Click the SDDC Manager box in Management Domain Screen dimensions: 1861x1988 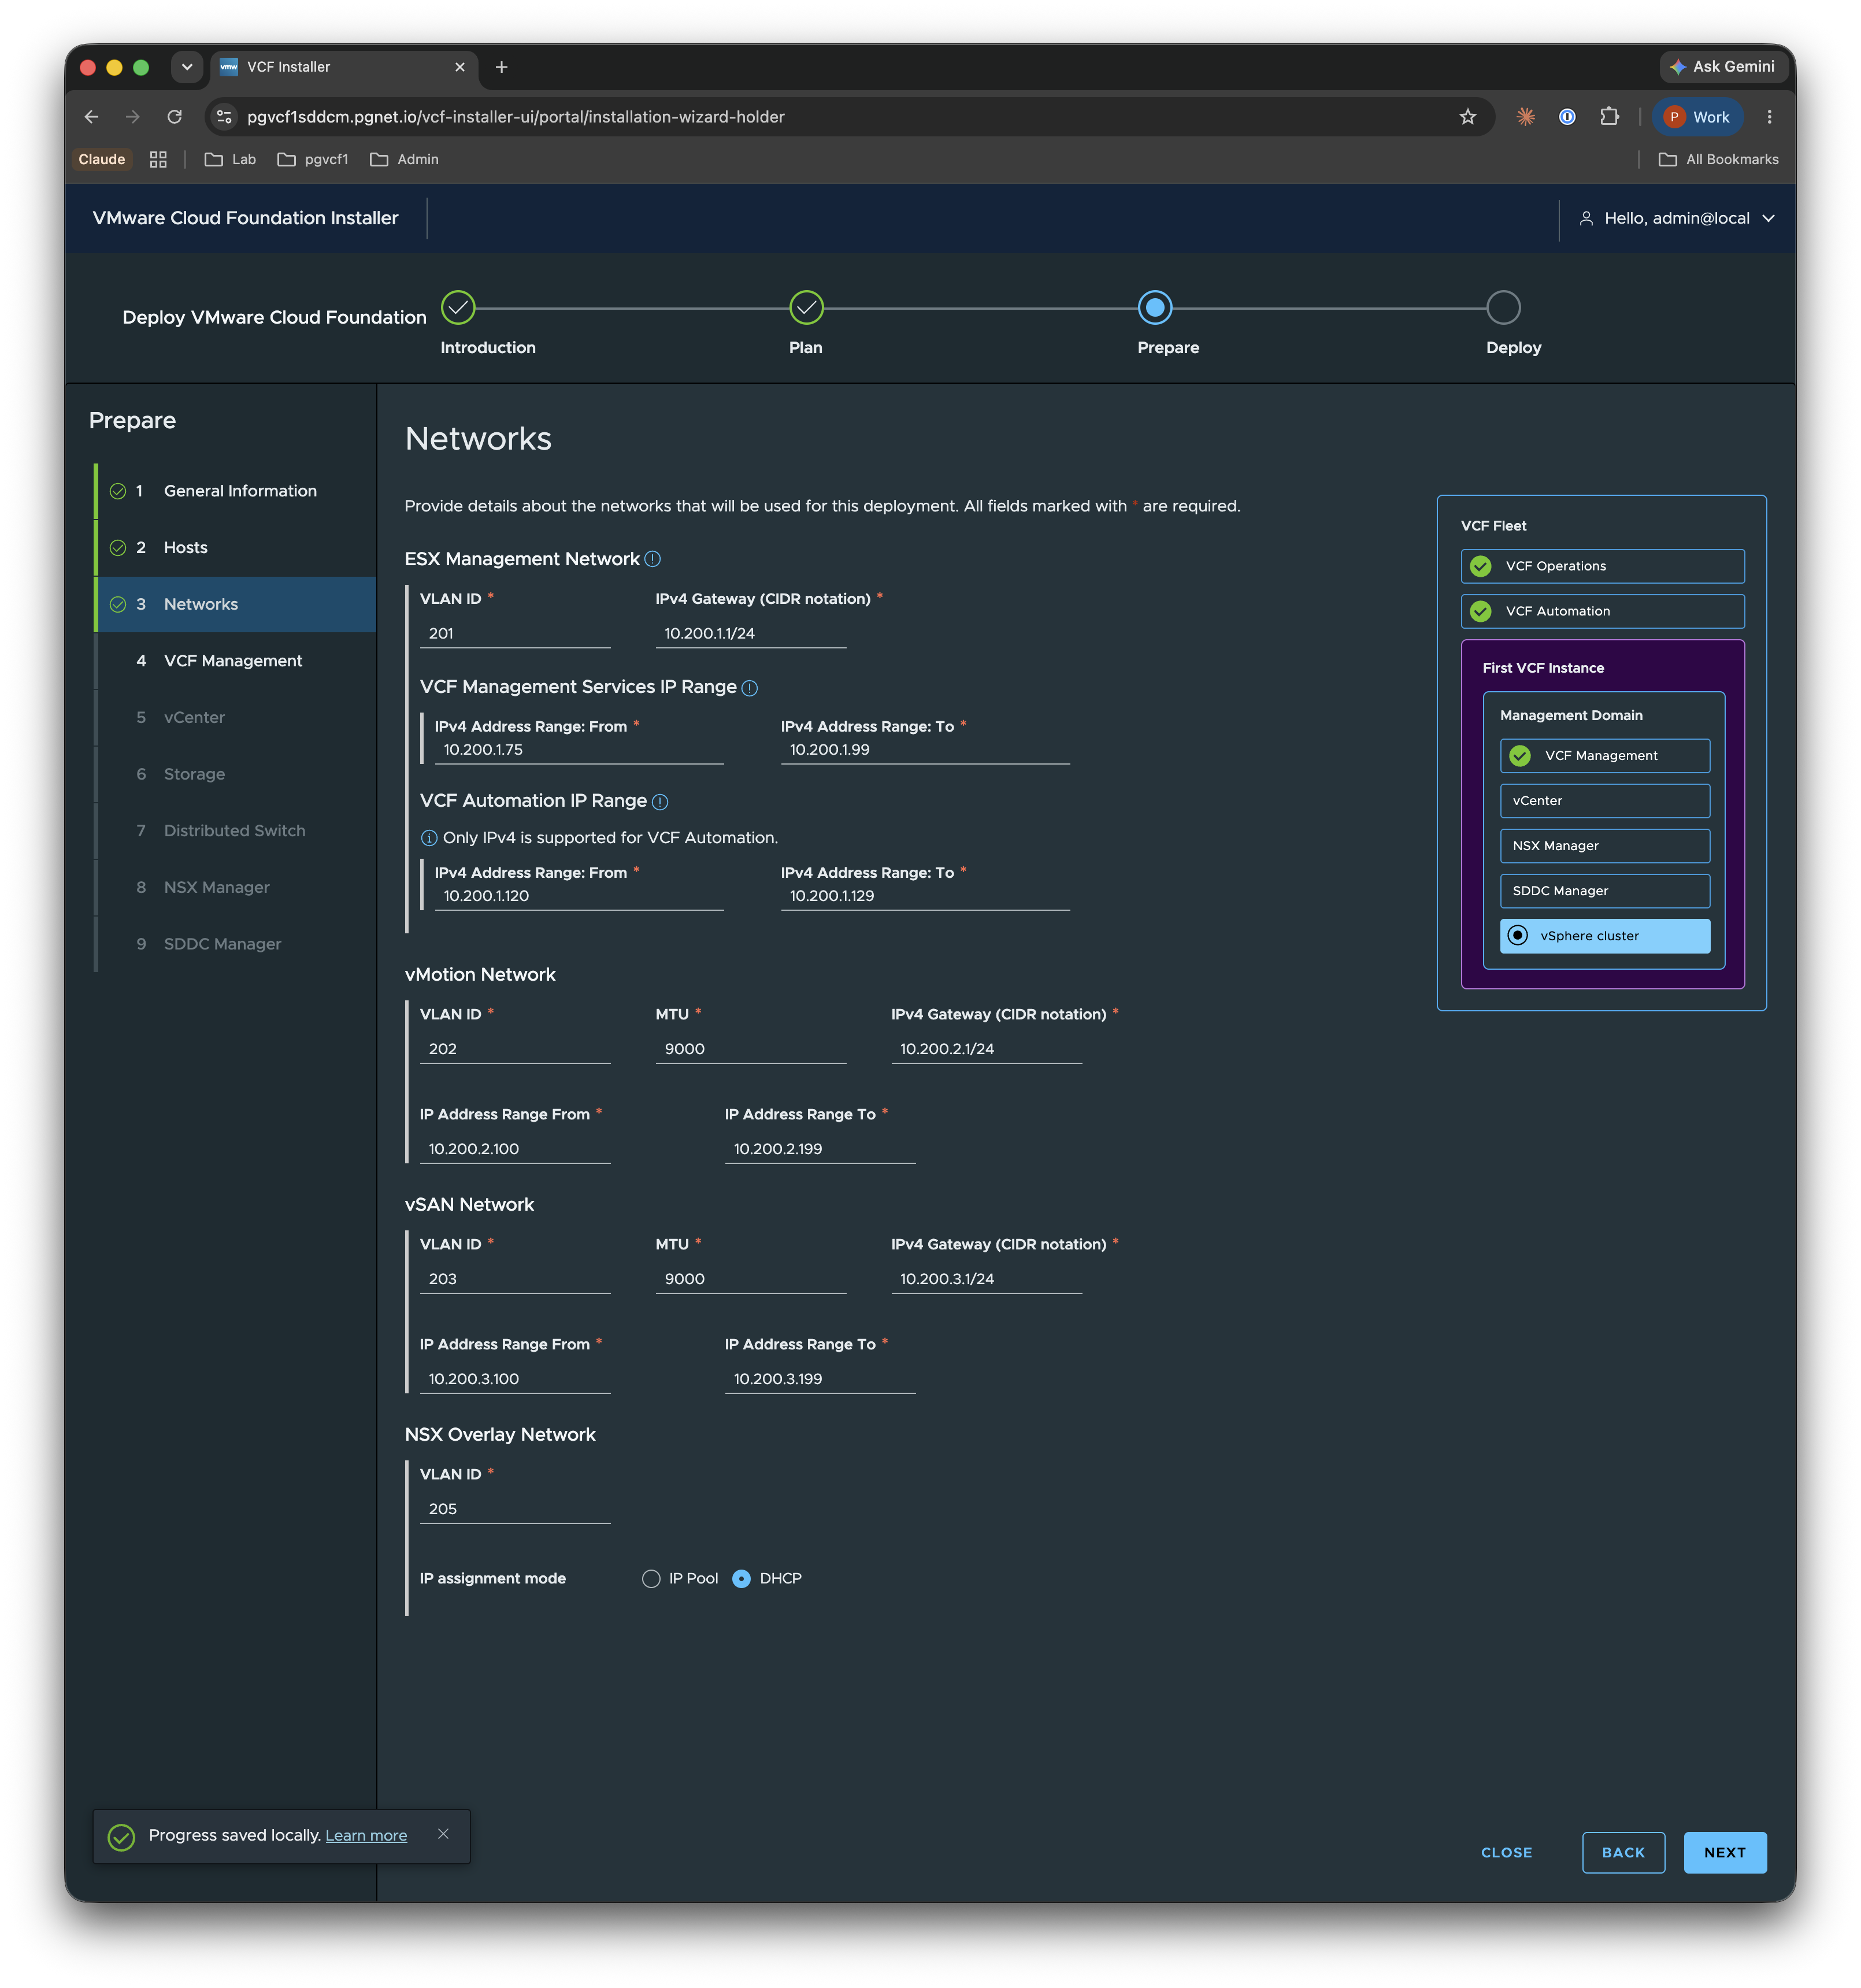(x=1604, y=891)
